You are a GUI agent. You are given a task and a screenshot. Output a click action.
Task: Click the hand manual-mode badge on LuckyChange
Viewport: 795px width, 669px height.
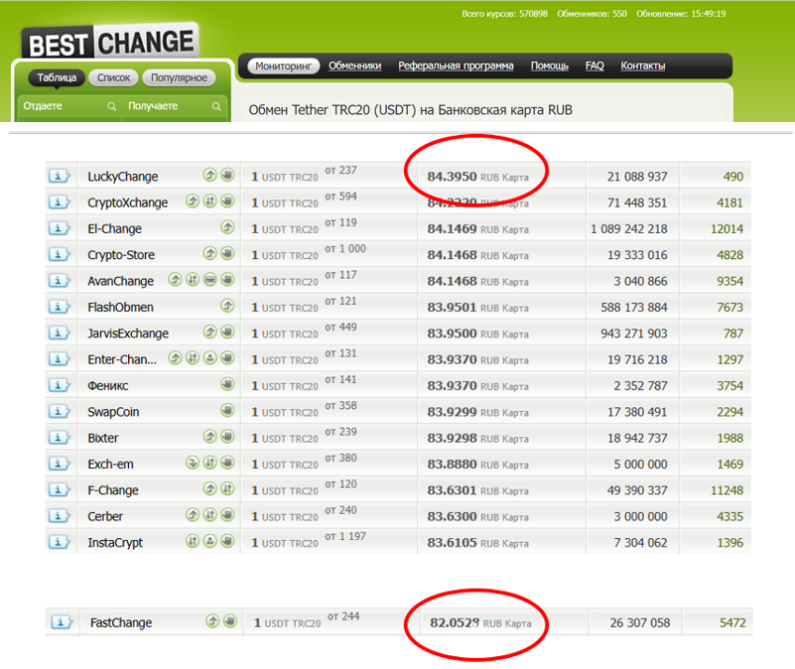click(x=227, y=175)
